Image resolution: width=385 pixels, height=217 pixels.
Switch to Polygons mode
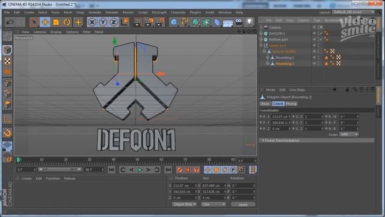point(7,105)
